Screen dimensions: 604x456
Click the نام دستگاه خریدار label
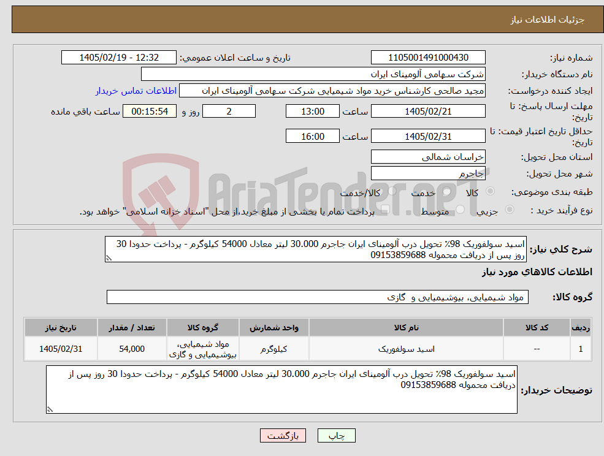[557, 74]
